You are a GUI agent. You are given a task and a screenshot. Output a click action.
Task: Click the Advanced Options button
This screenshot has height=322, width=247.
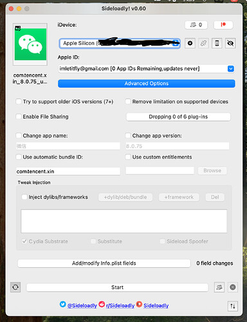pyautogui.click(x=147, y=84)
